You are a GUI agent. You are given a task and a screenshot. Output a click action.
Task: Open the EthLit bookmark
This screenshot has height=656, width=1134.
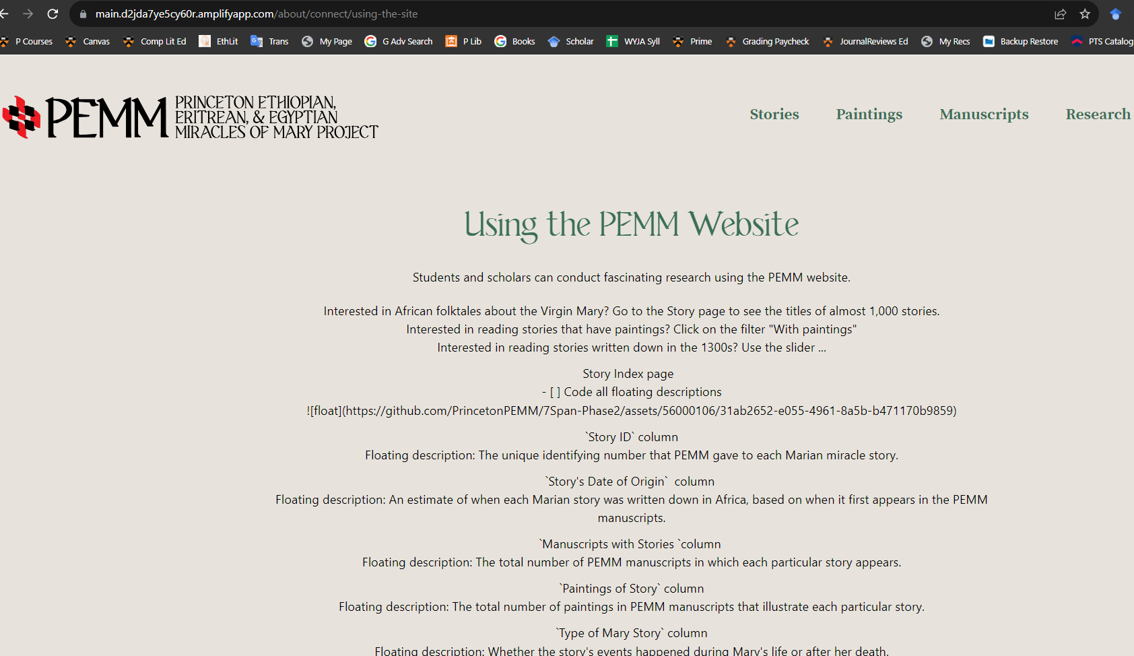(218, 41)
